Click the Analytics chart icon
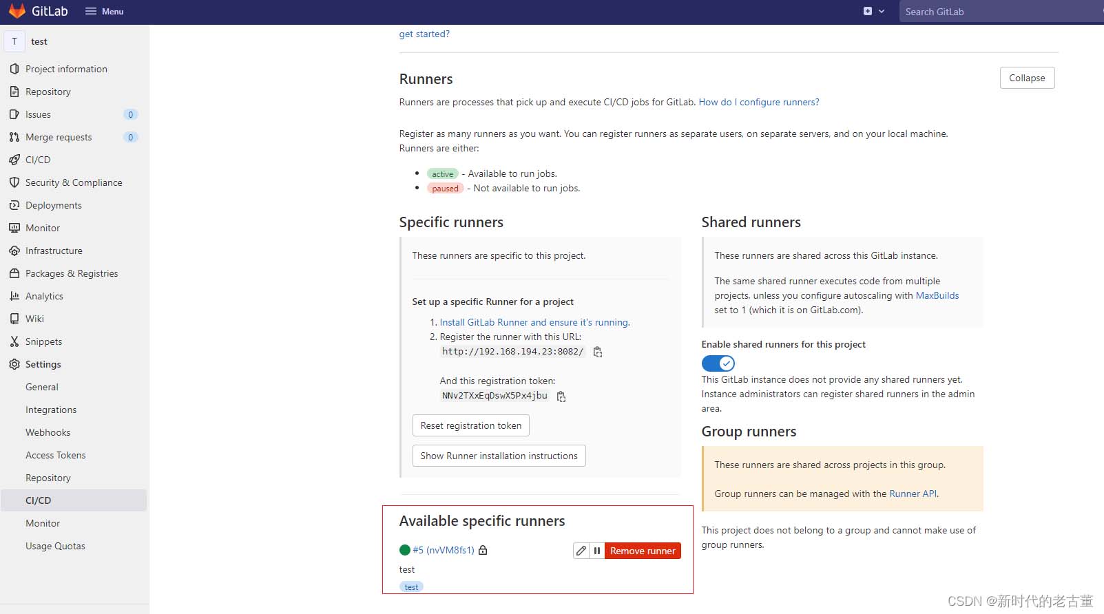 (x=14, y=296)
